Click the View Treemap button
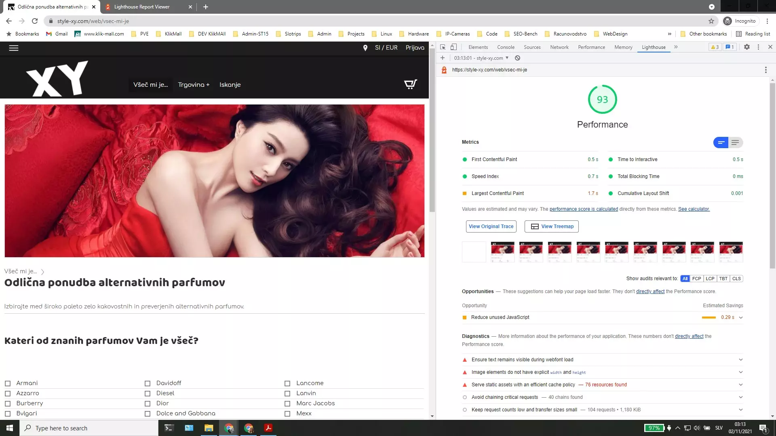Viewport: 776px width, 436px height. (x=551, y=226)
